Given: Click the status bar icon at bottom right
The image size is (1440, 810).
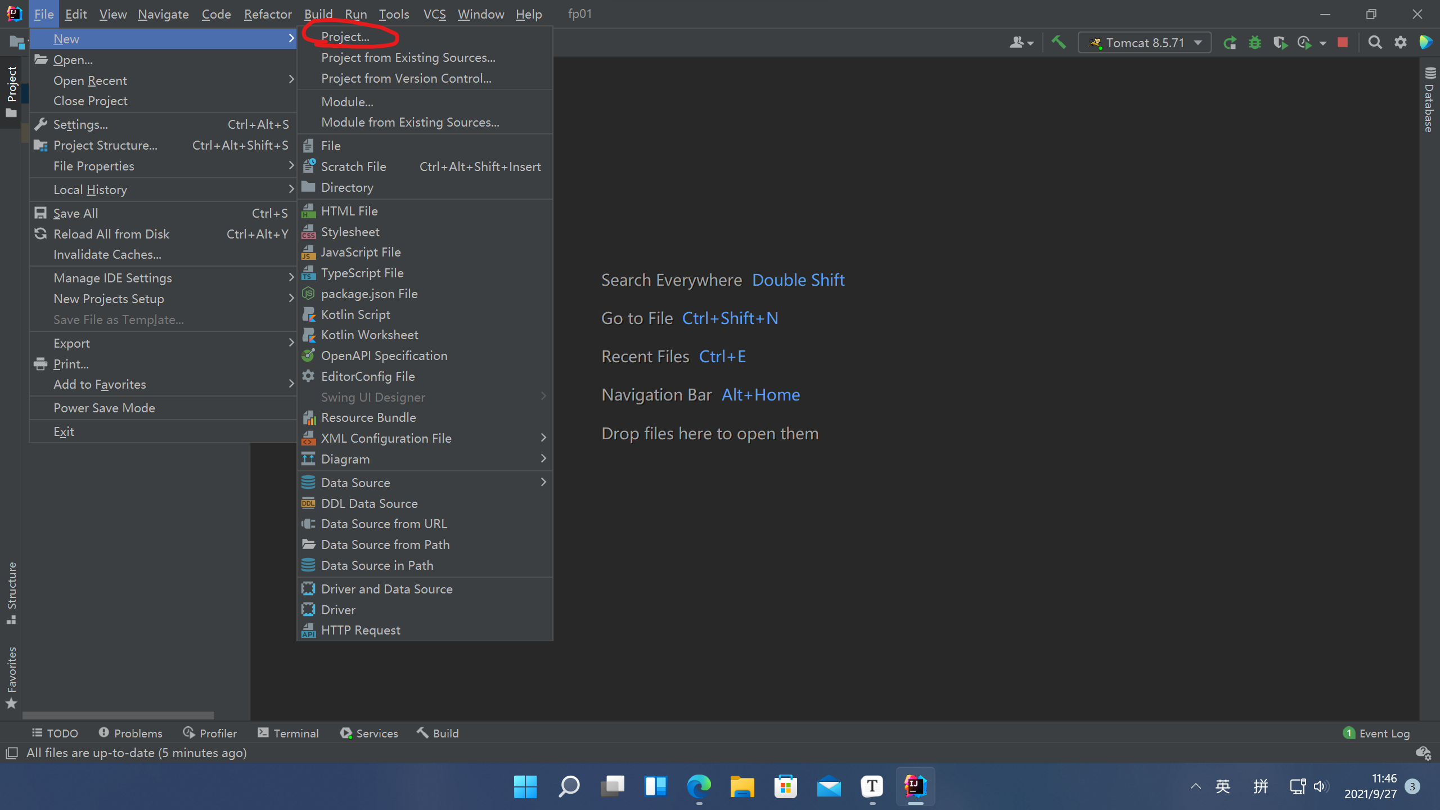Looking at the screenshot, I should pyautogui.click(x=1423, y=753).
